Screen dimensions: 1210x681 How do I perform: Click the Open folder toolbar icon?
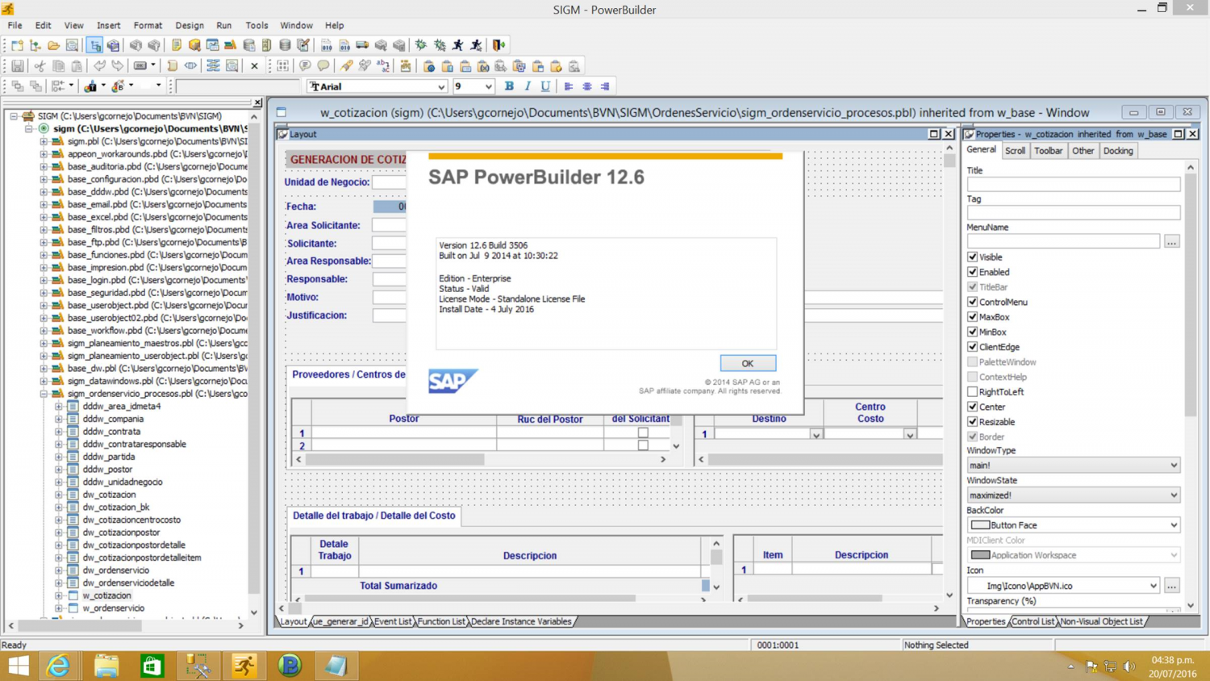tap(53, 45)
